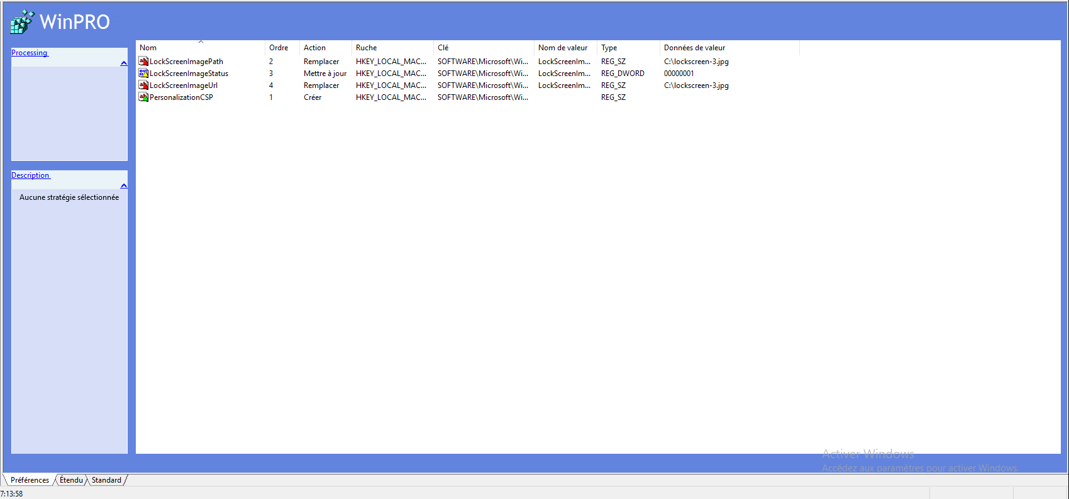Image resolution: width=1069 pixels, height=499 pixels.
Task: Collapse the Description panel chevron
Action: [x=124, y=185]
